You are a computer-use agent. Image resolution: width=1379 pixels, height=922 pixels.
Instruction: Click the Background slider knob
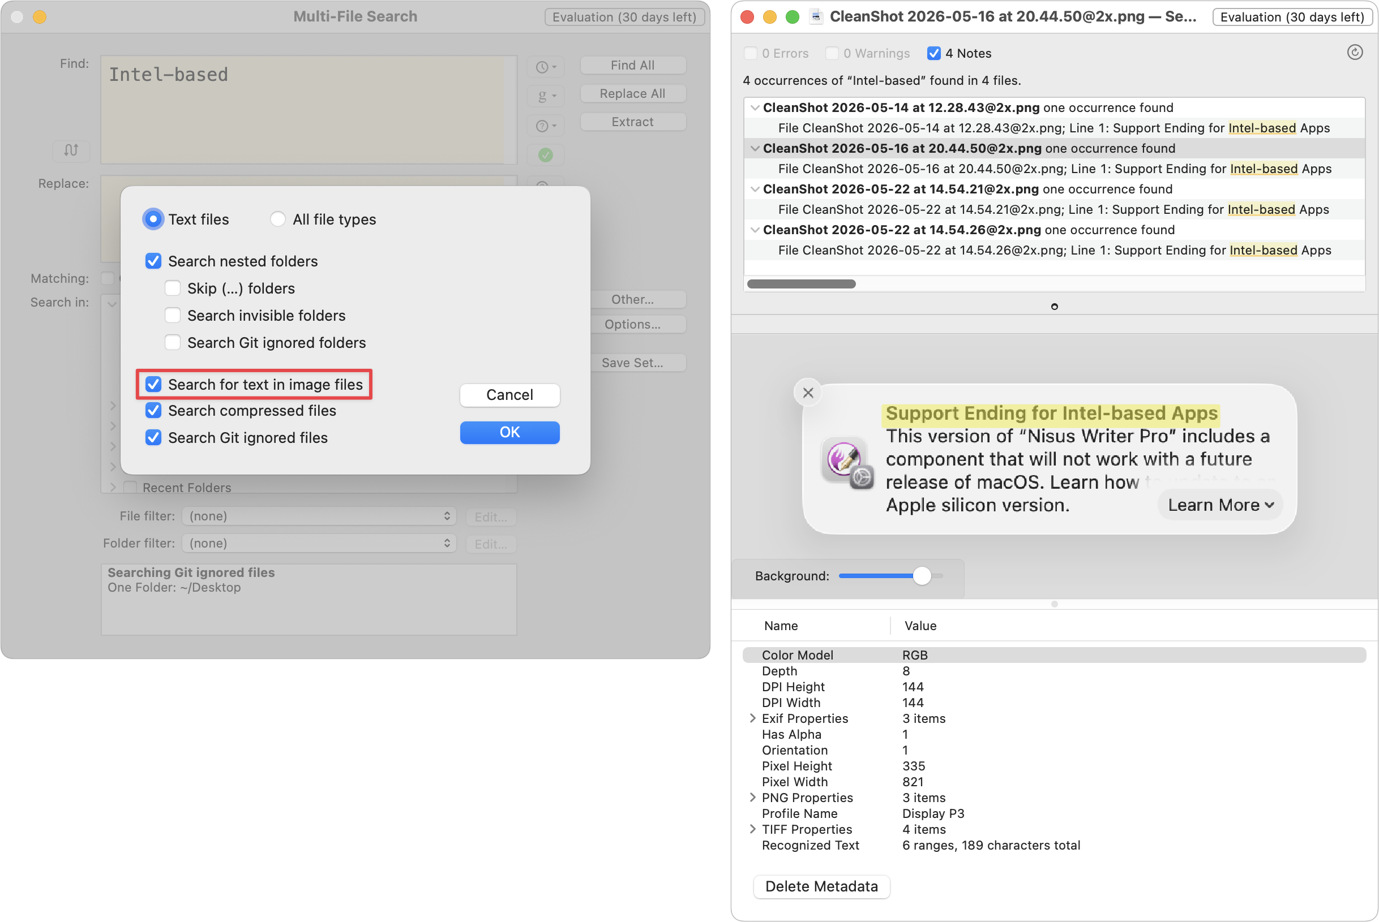click(x=922, y=576)
